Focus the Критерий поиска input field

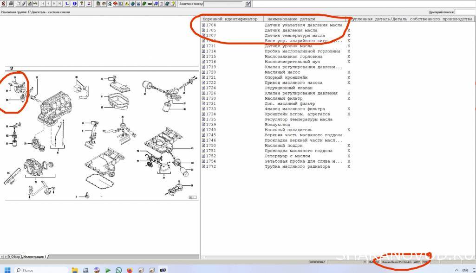click(465, 12)
